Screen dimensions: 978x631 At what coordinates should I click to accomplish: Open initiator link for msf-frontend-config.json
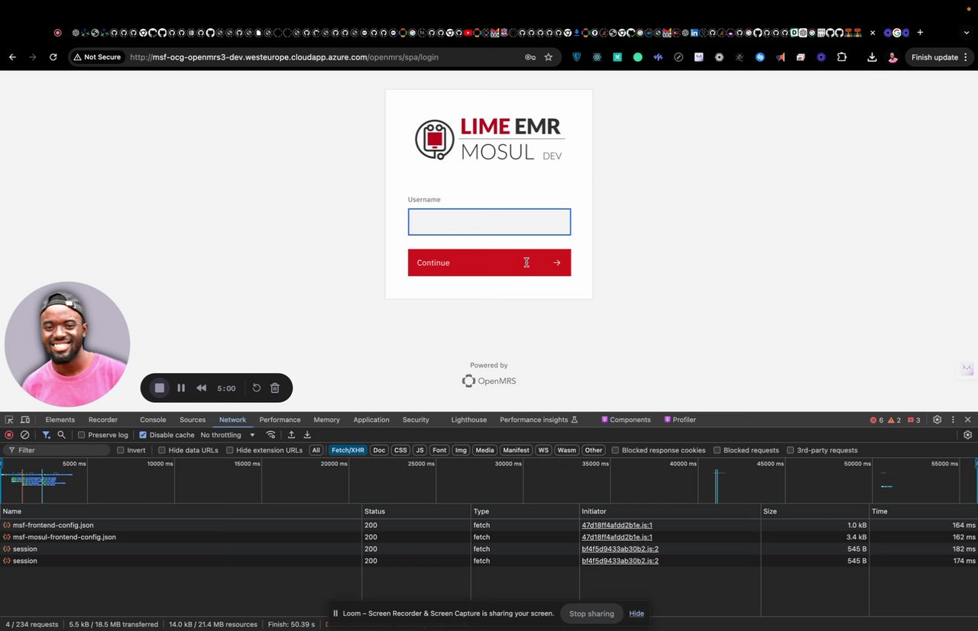[x=617, y=525]
